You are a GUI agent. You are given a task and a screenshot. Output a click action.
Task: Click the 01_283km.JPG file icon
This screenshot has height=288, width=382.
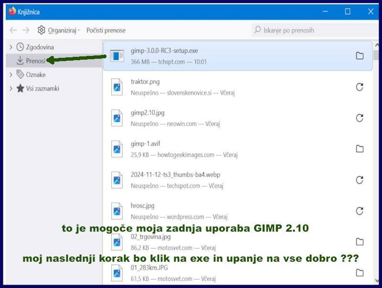[117, 273]
